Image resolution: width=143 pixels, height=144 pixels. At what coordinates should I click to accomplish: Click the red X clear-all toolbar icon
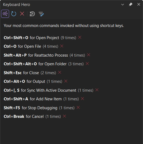click(22, 14)
